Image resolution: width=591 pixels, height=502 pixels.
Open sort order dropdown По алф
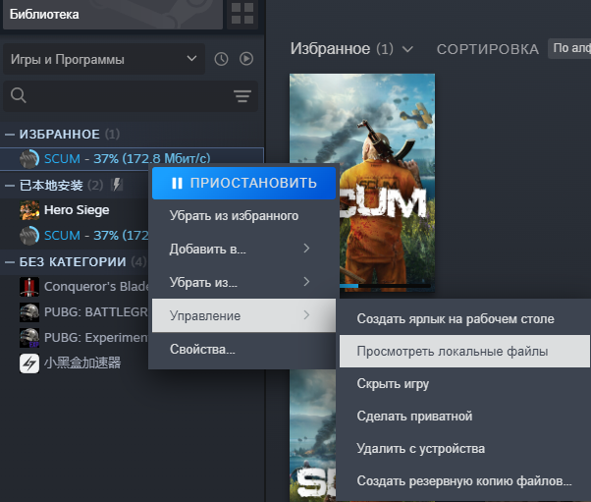pos(569,48)
